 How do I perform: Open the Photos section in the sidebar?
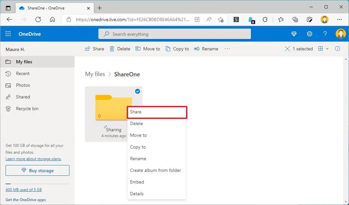[x=22, y=85]
